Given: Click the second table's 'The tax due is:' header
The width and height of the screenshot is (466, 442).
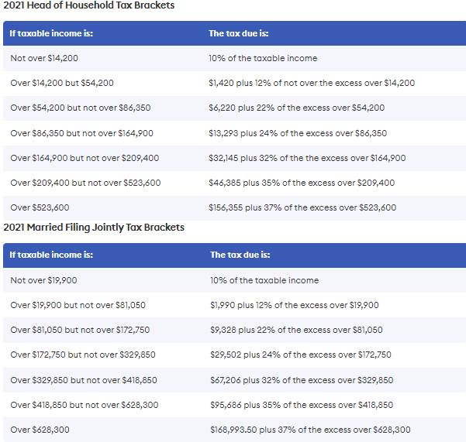Looking at the screenshot, I should [240, 255].
